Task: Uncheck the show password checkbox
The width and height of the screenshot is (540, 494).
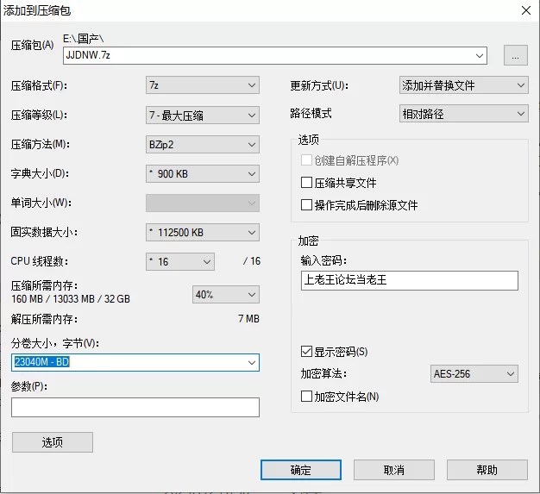Action: point(306,352)
